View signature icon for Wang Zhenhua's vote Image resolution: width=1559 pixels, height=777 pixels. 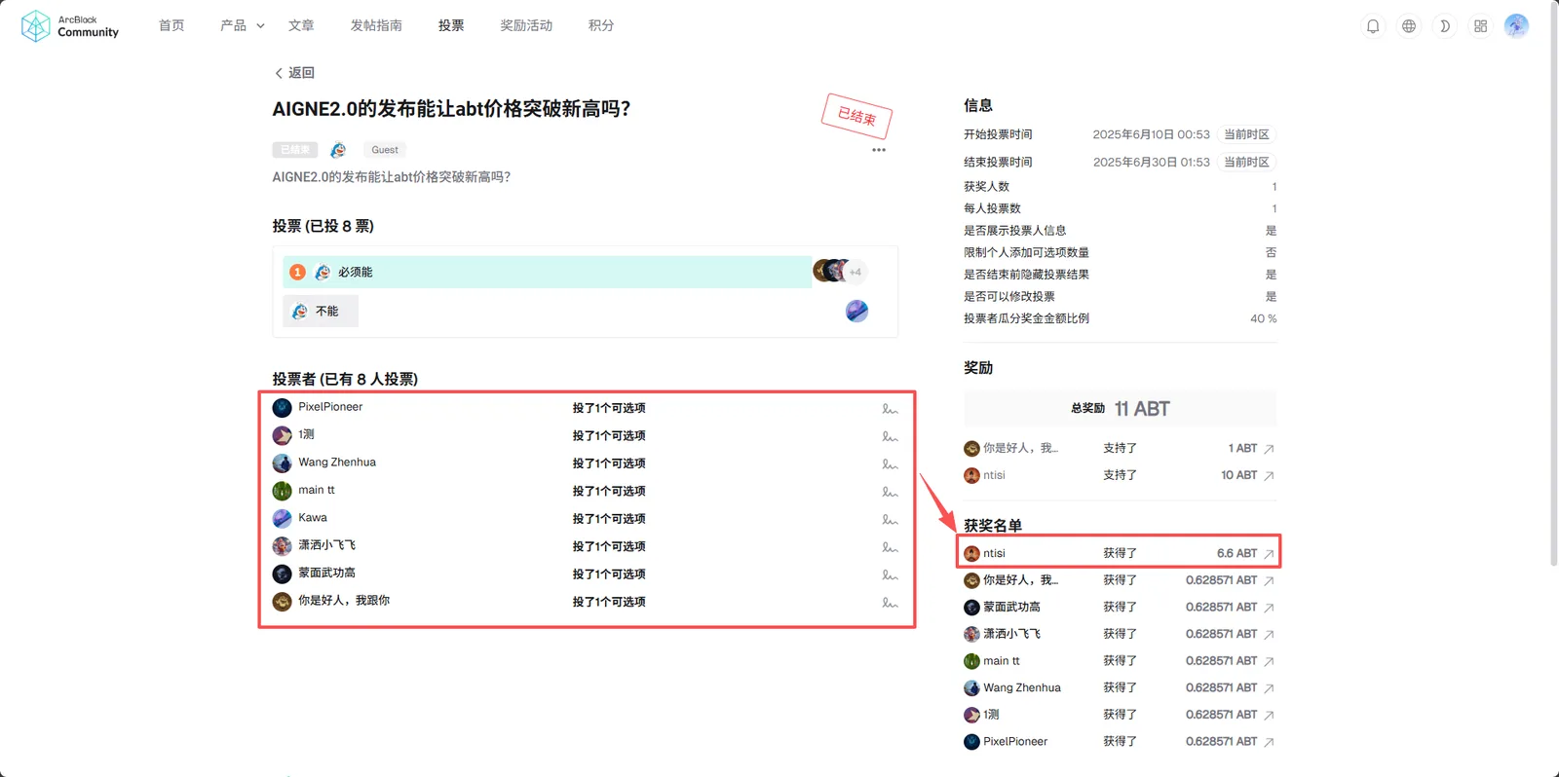click(890, 464)
